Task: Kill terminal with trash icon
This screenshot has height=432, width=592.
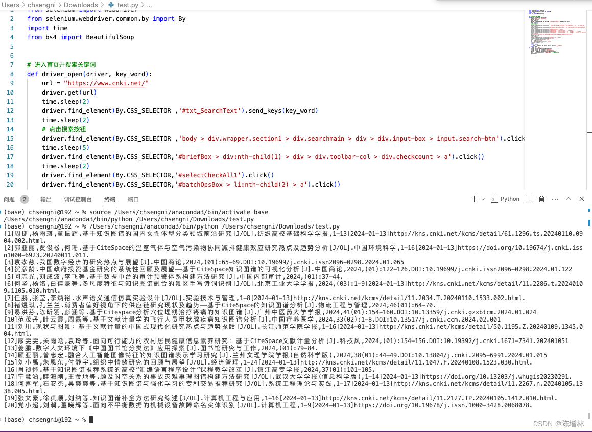Action: pos(541,199)
